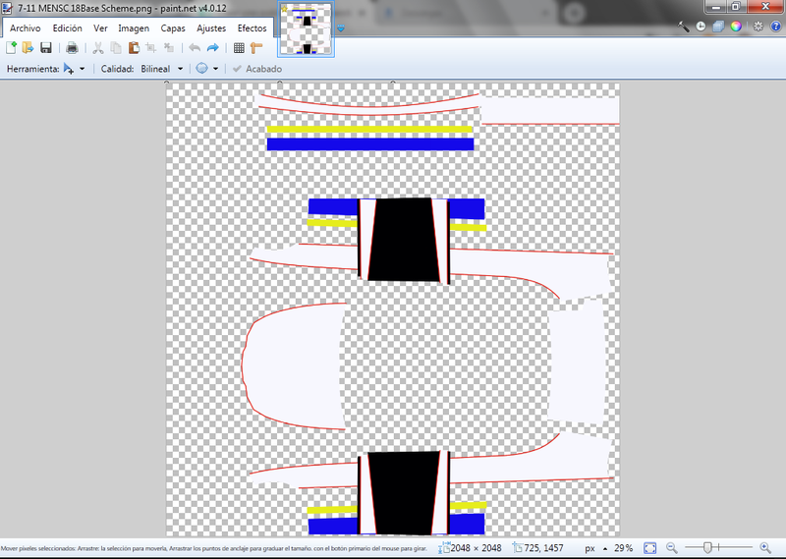Screen dimensions: 786x559
Task: Click the Crop to selection icon
Action: 151,47
